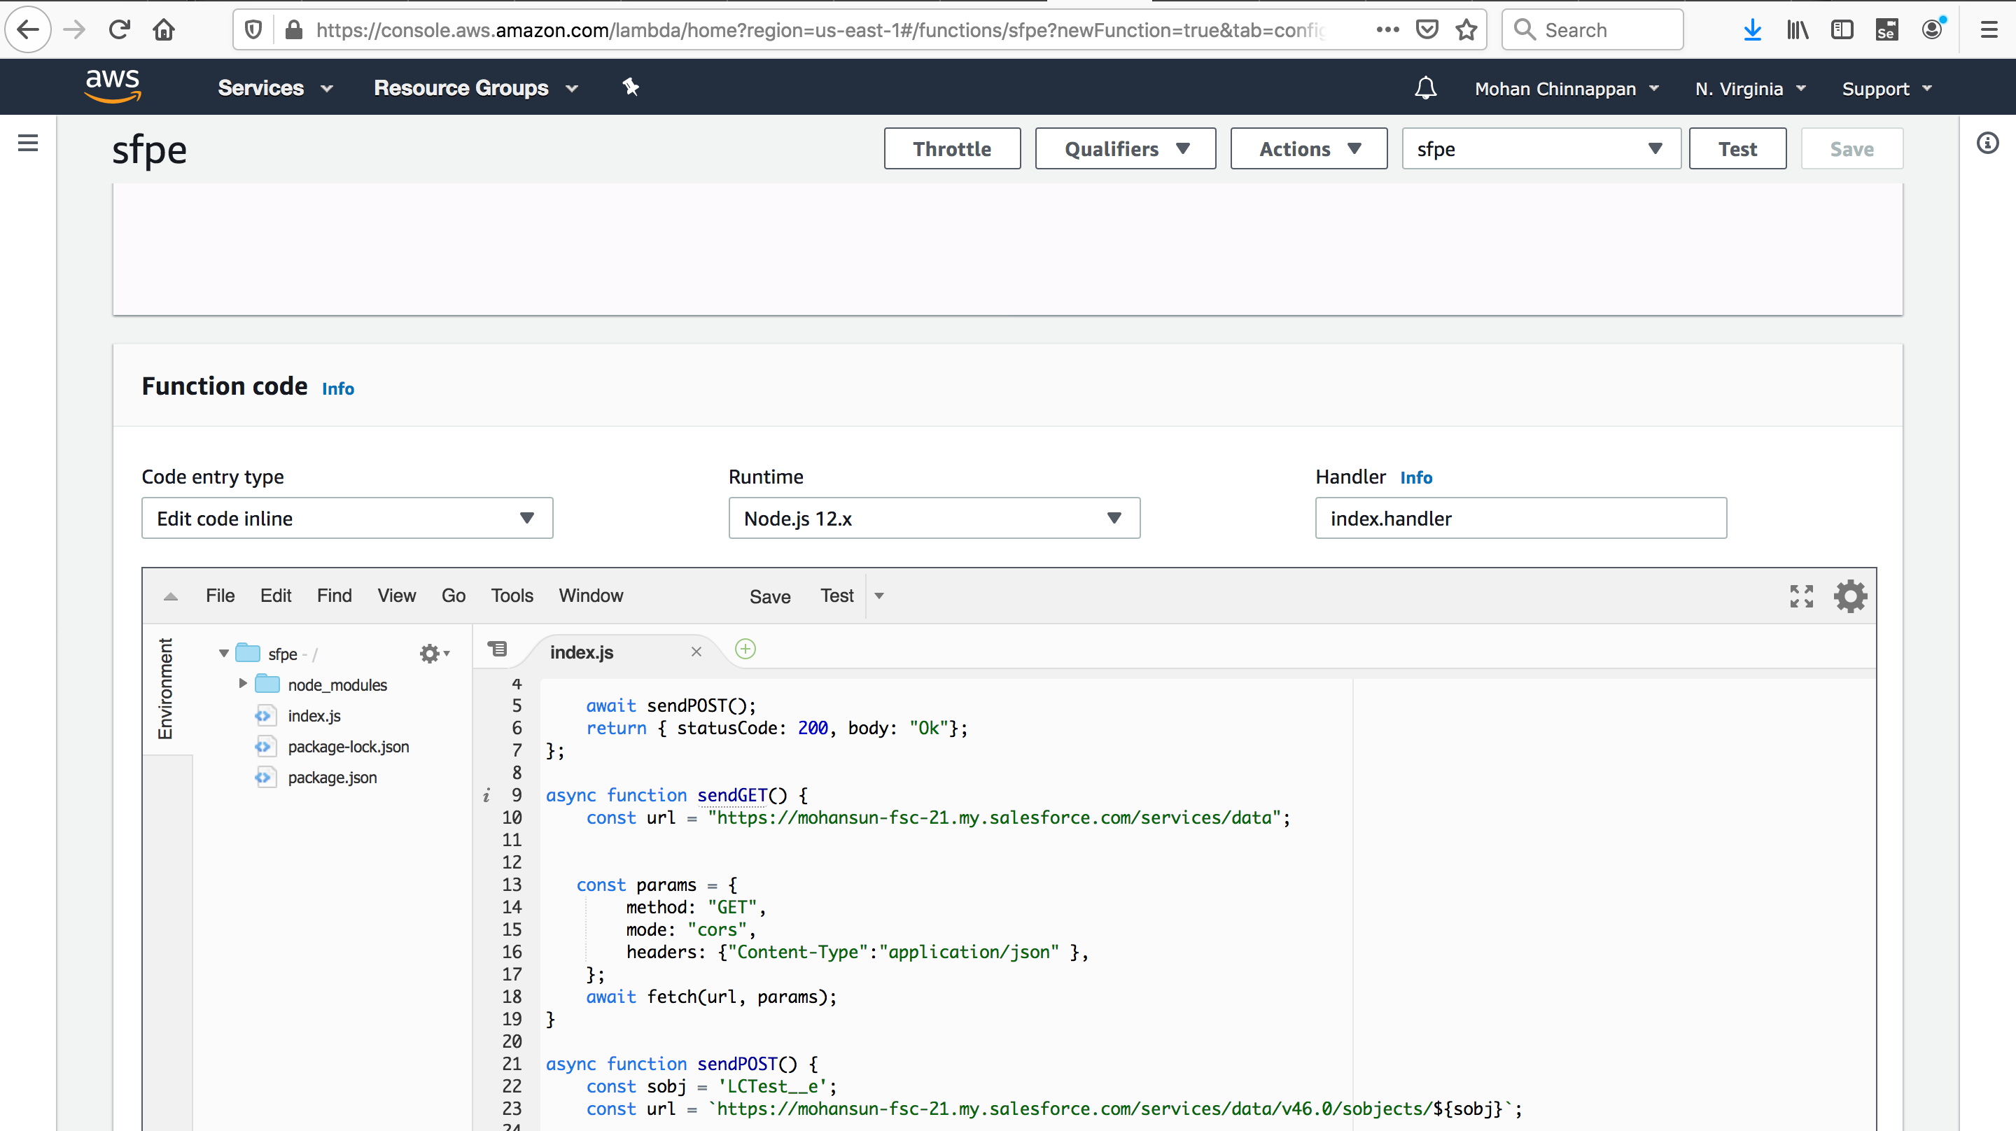The image size is (2016, 1131).
Task: Open the editor Find menu
Action: [334, 596]
